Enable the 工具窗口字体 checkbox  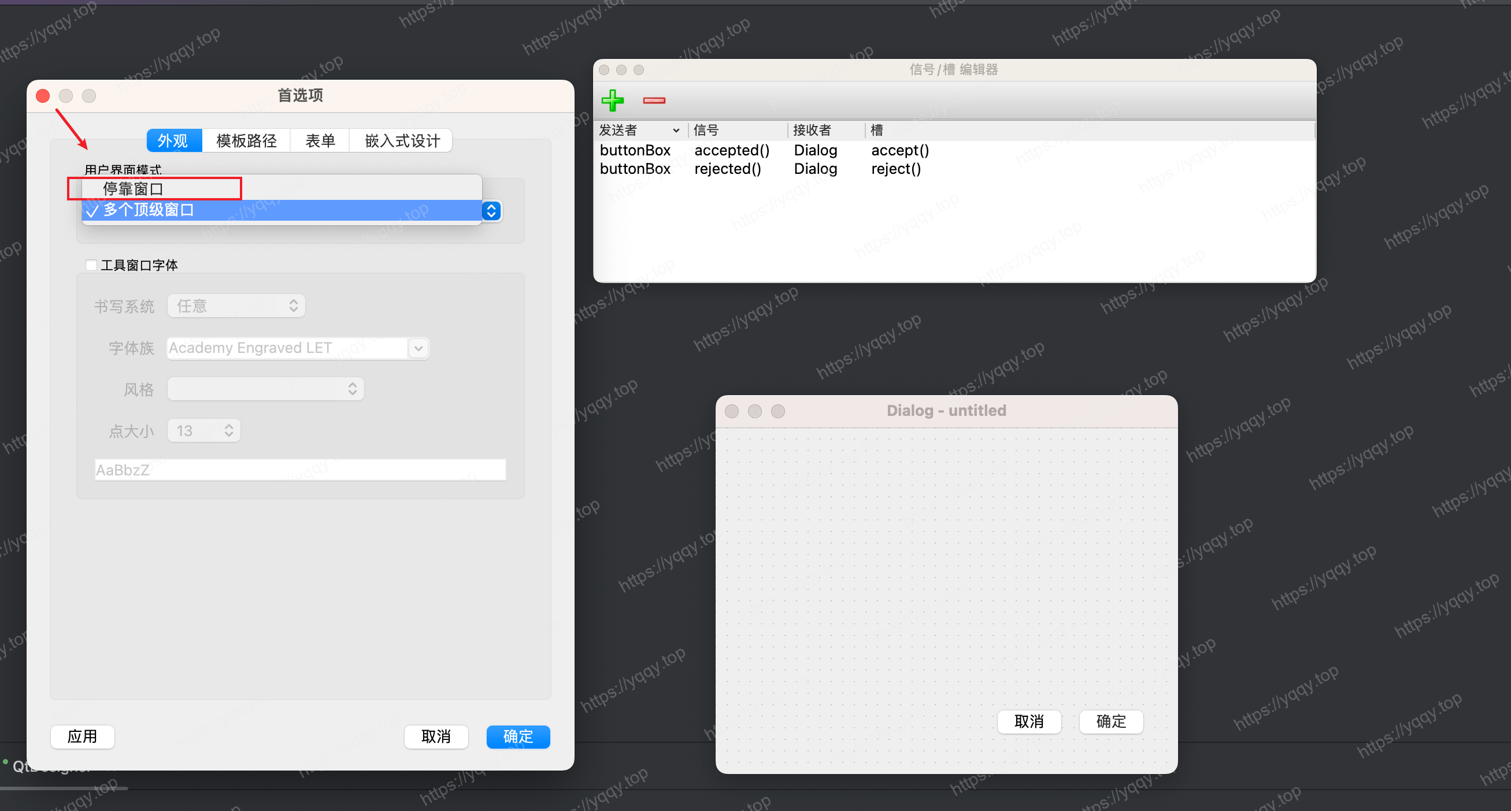coord(91,266)
